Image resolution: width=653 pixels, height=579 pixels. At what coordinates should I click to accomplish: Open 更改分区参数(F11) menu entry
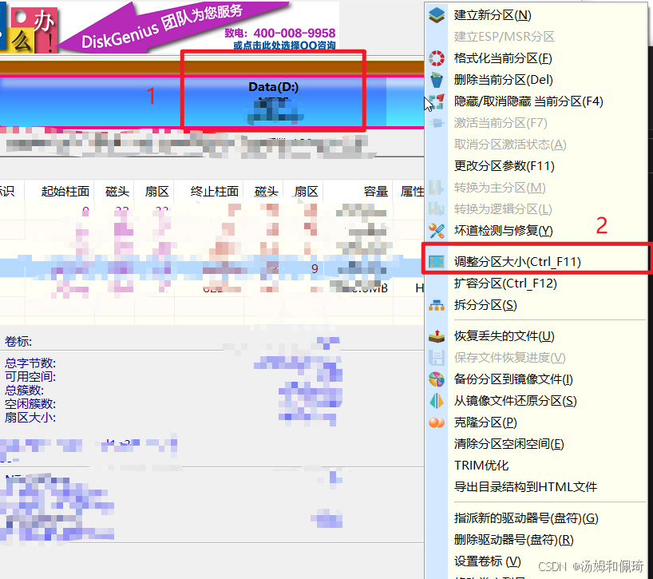coord(505,166)
